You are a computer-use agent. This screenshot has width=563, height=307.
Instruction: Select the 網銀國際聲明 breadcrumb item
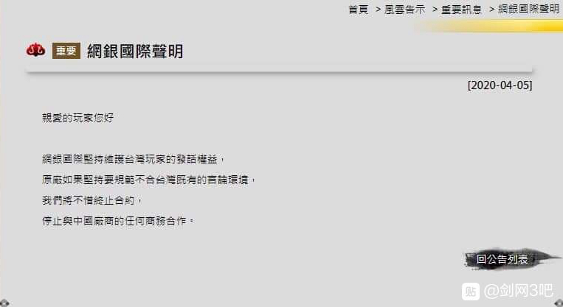pos(528,10)
